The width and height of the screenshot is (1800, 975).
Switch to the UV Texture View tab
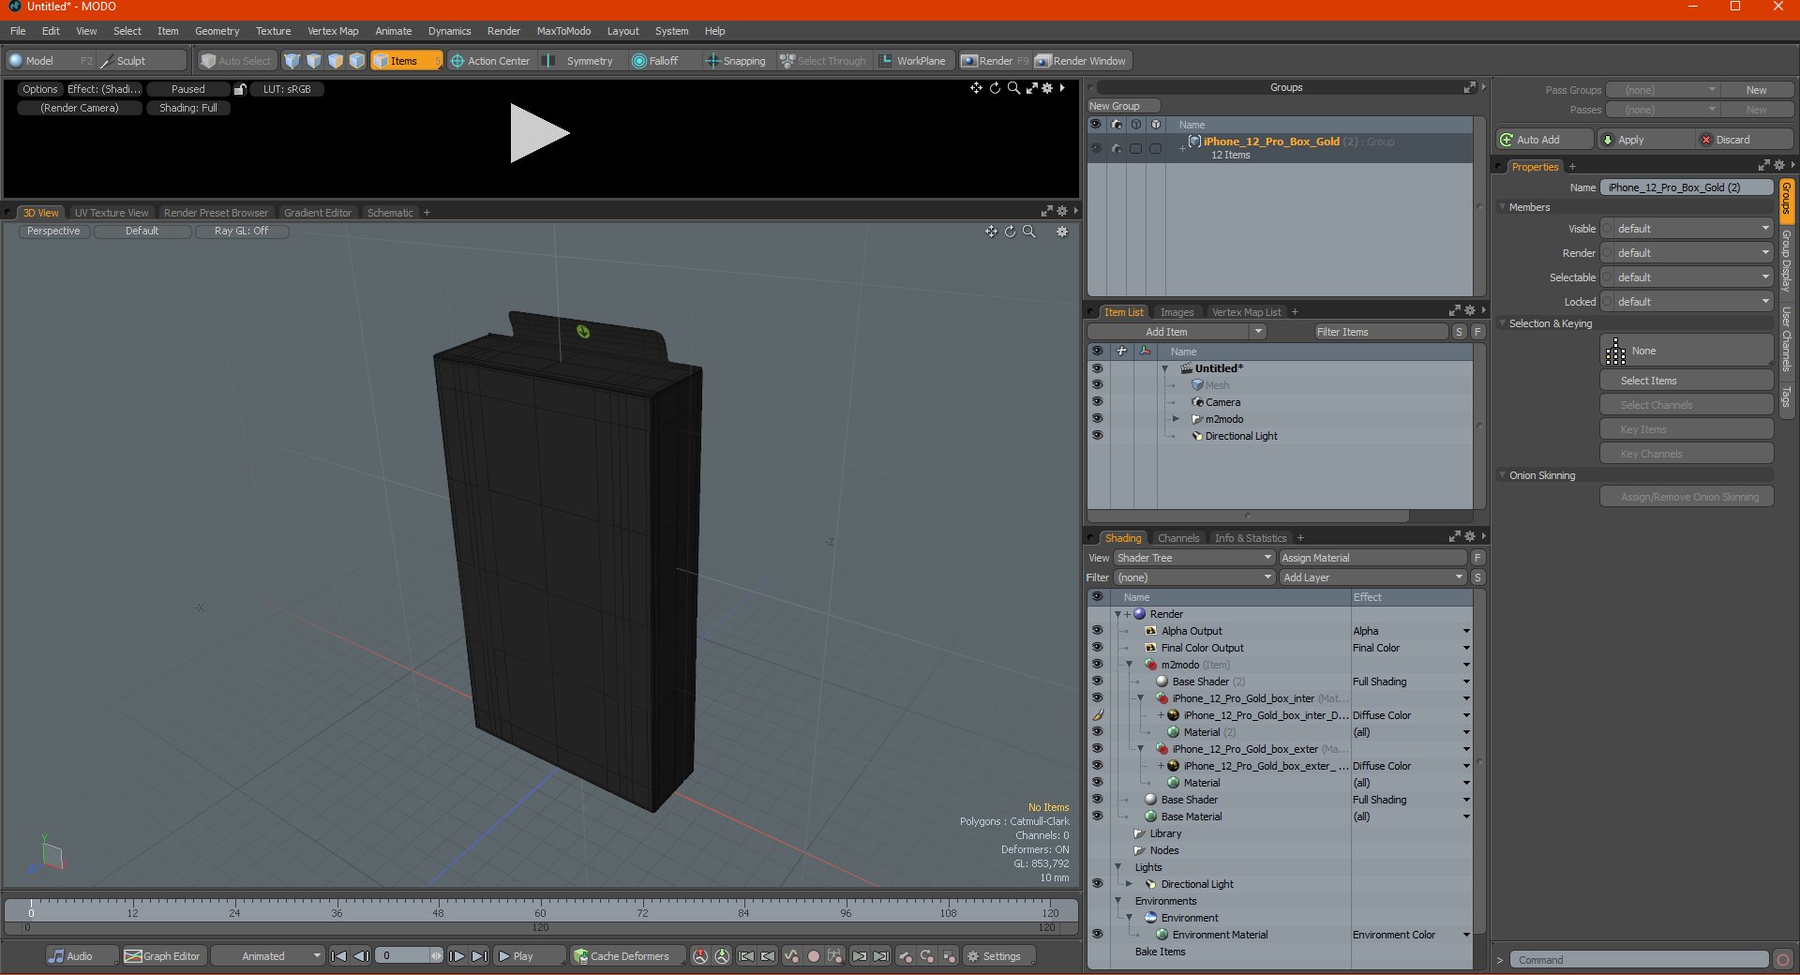pos(111,213)
